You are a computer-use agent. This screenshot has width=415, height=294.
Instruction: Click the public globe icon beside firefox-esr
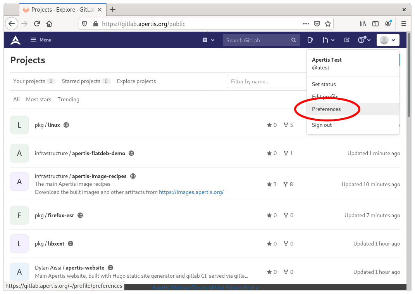tap(80, 215)
